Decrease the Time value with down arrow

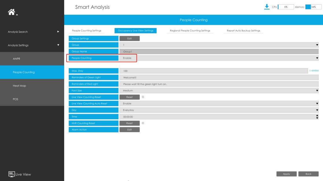317,118
